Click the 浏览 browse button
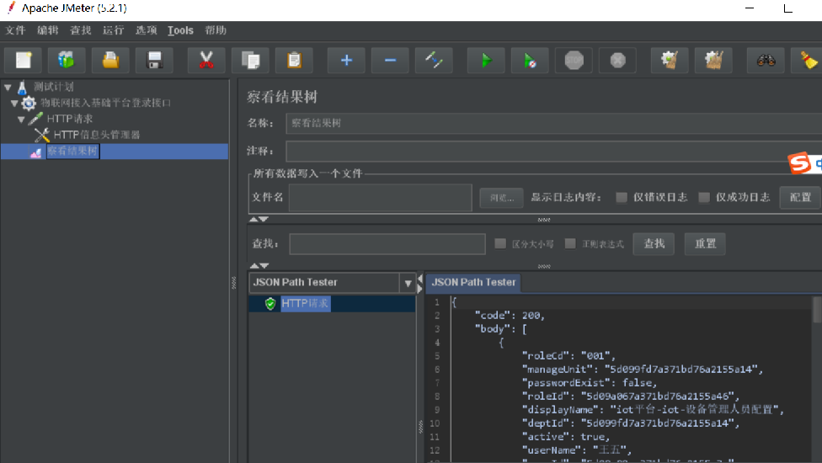 click(x=502, y=198)
